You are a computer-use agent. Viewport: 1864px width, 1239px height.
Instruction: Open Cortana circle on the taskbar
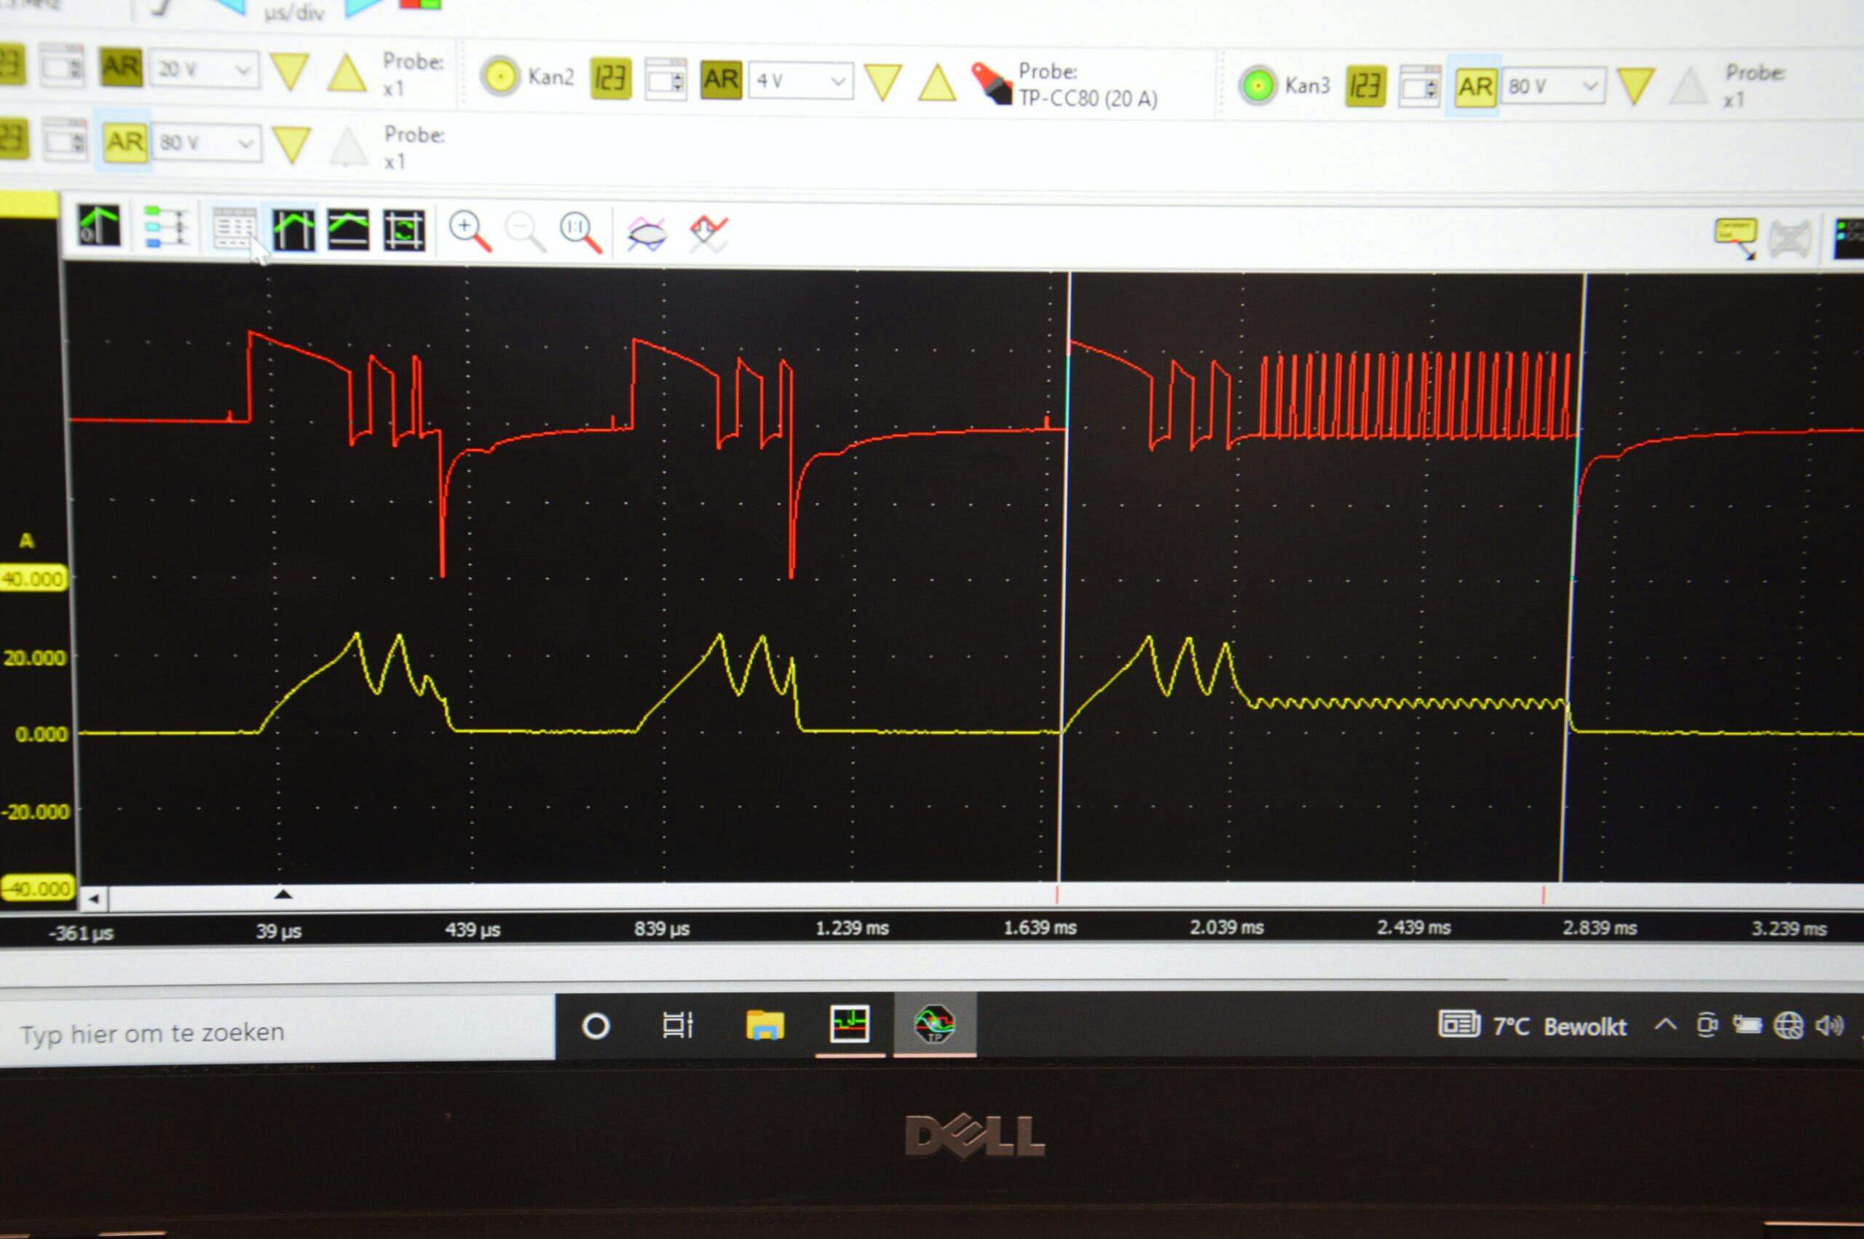pos(595,1026)
